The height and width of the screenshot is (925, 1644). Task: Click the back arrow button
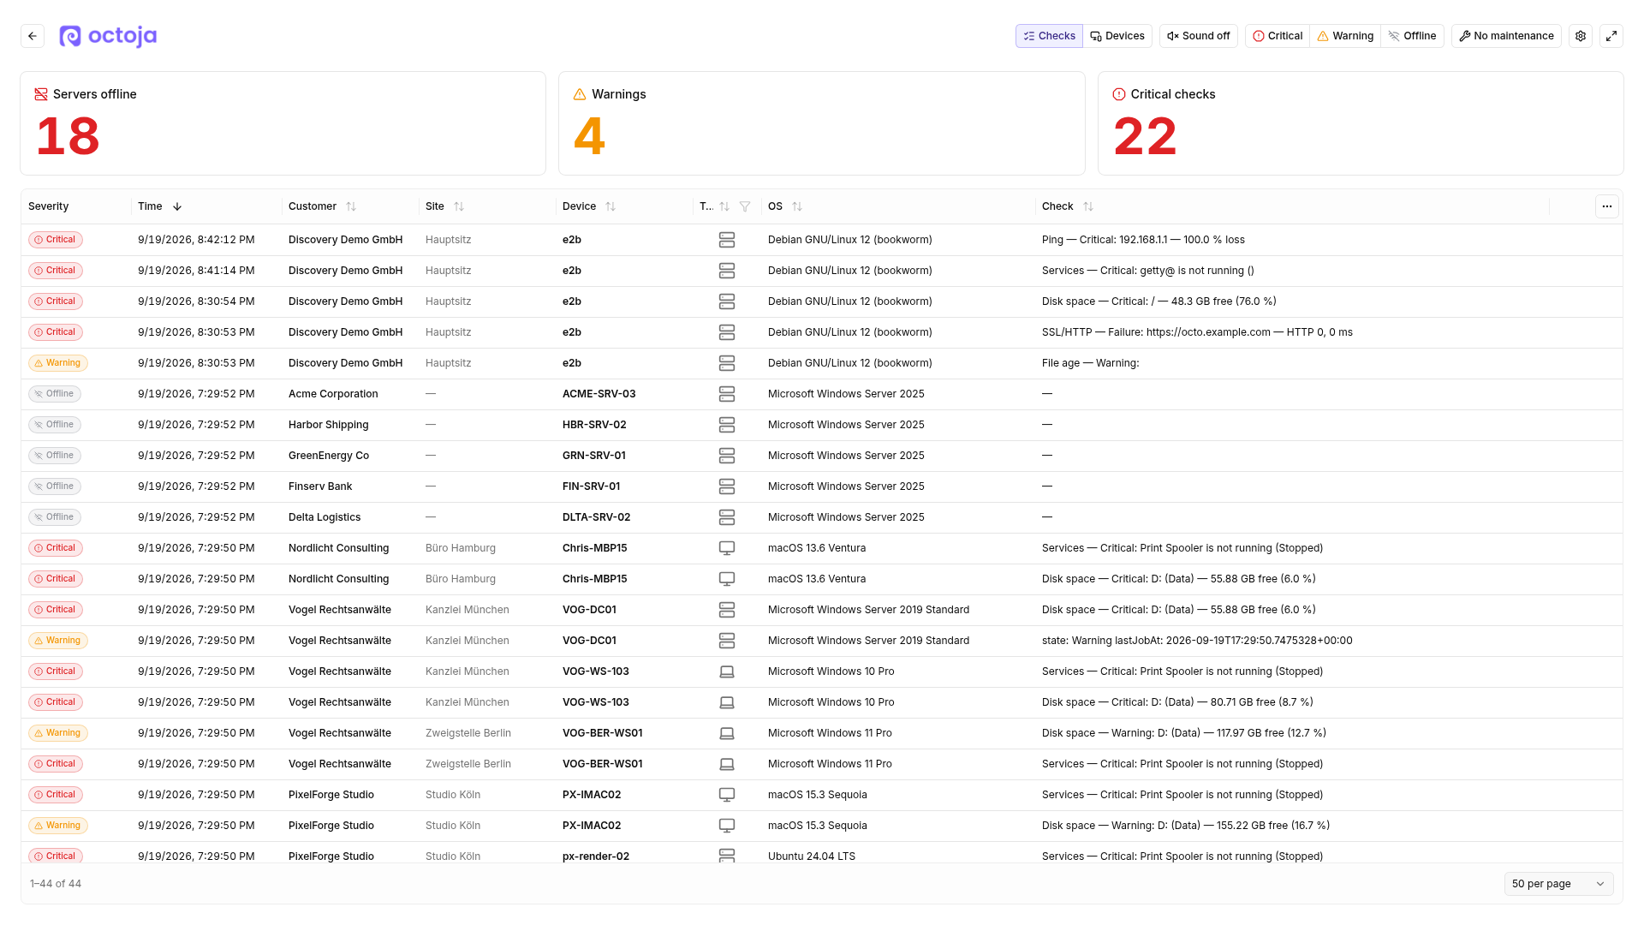click(x=33, y=36)
